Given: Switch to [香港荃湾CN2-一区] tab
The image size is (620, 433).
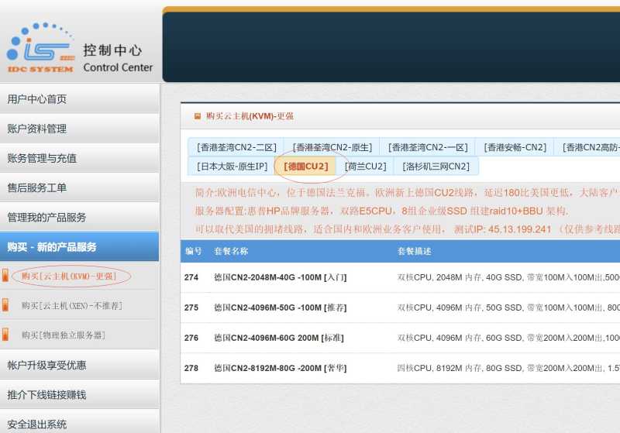Looking at the screenshot, I should 428,147.
